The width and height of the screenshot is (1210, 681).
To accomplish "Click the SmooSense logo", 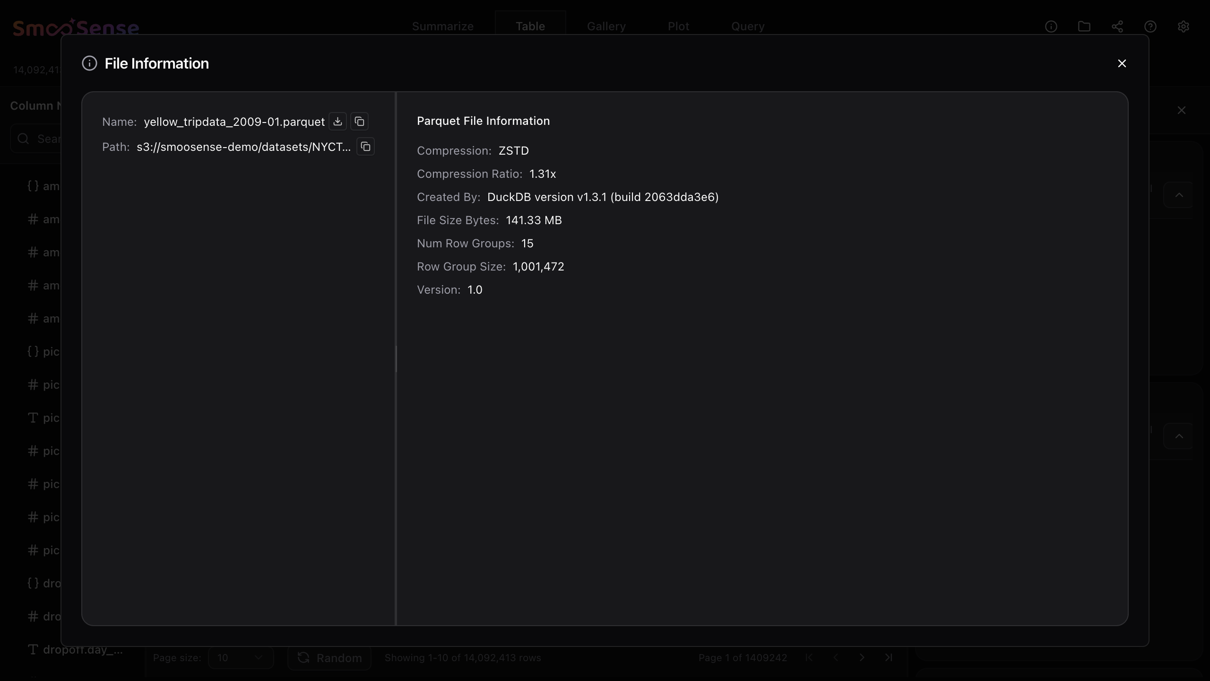I will (76, 27).
